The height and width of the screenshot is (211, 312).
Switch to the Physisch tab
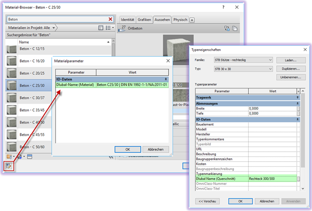pos(180,20)
